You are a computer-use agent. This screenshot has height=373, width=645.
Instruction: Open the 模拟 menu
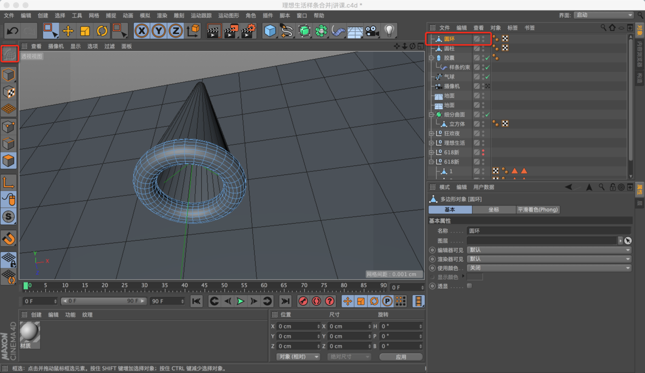click(145, 16)
